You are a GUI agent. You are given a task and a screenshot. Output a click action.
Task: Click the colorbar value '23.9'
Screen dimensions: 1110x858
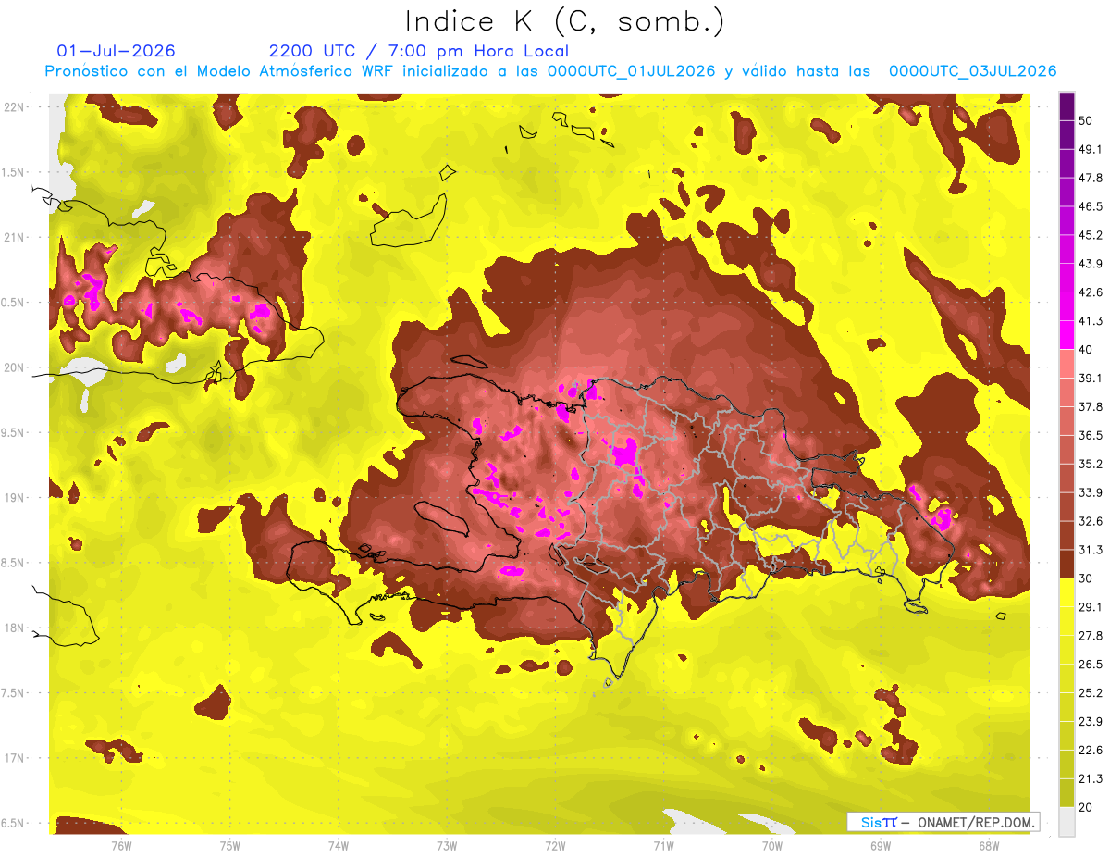pos(1090,721)
